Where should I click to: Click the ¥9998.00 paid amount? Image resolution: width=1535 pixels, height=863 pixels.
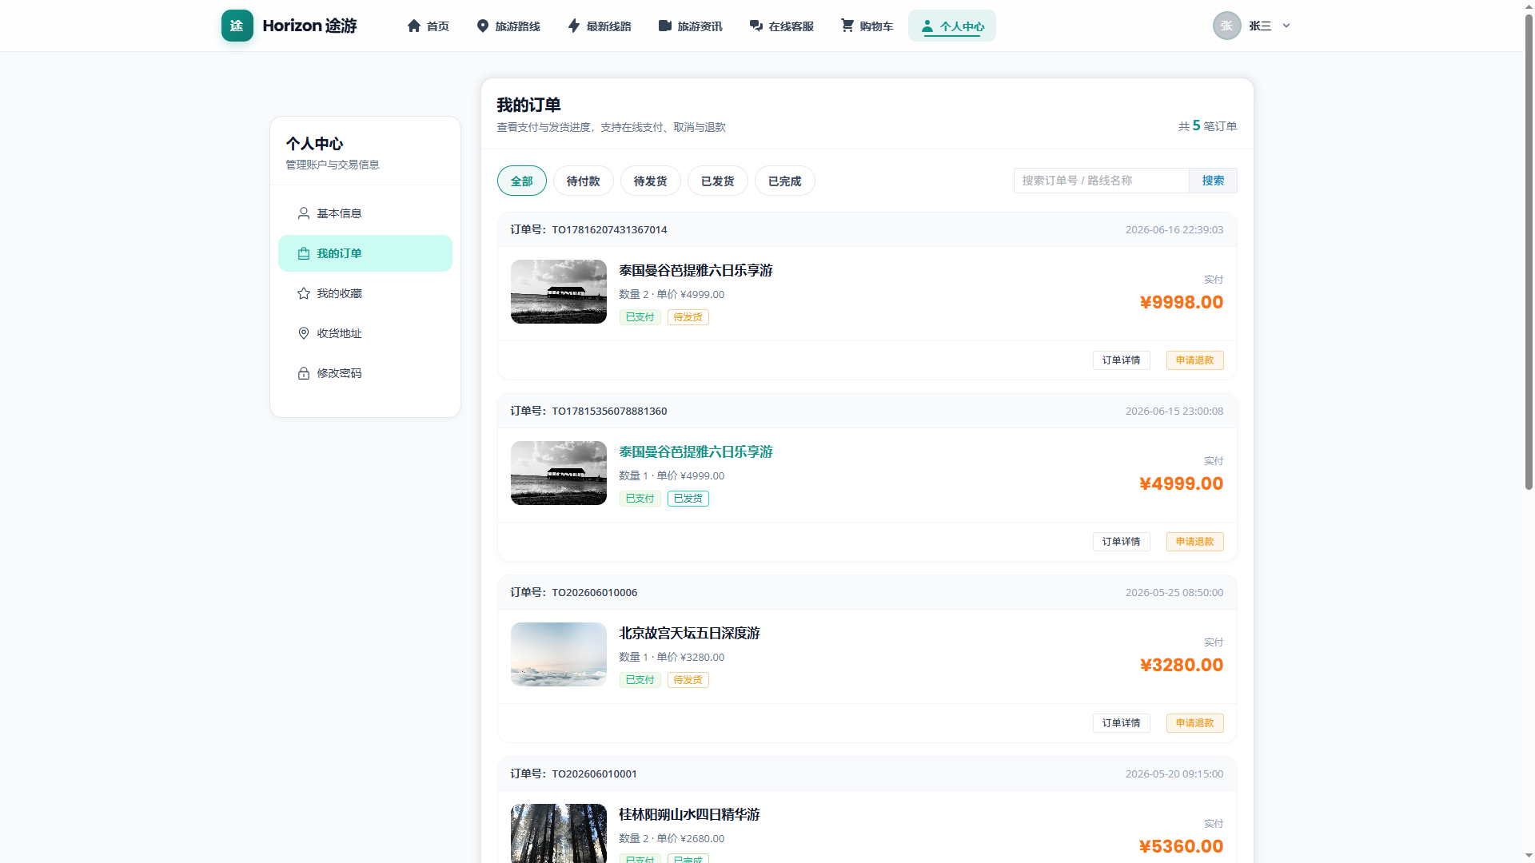(x=1182, y=303)
